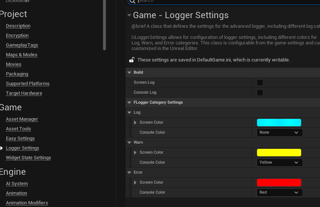Expand Warn Screen Color details
The height and width of the screenshot is (207, 320).
(135, 153)
